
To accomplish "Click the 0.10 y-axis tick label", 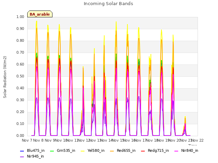I will click(x=20, y=124).
